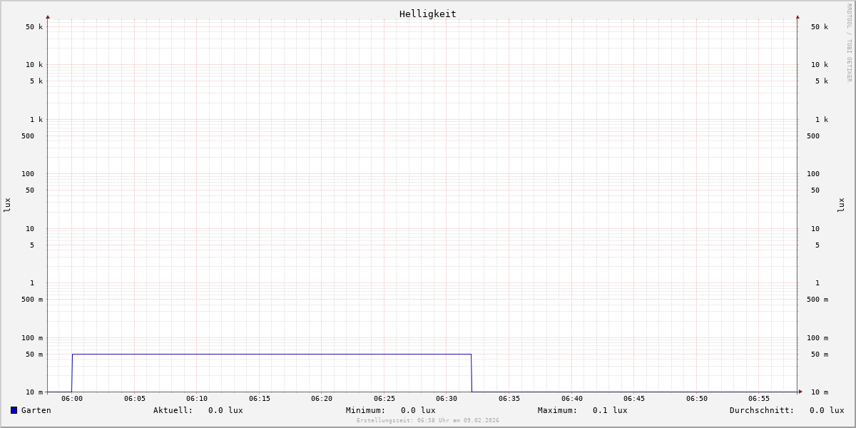Select the Durchschnitt value 0.0 lux

pos(827,410)
